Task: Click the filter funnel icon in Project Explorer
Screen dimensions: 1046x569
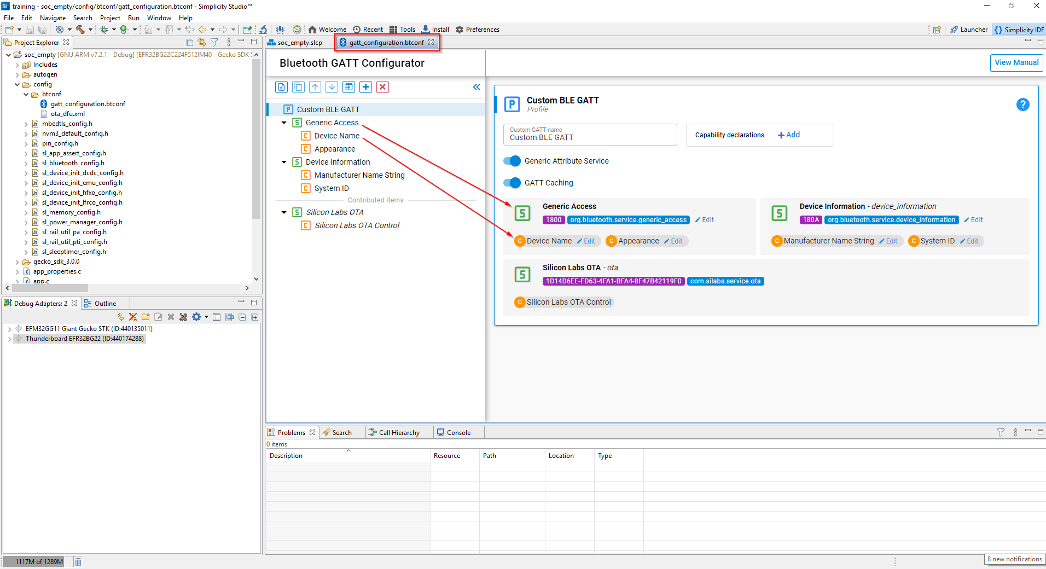Action: tap(214, 42)
